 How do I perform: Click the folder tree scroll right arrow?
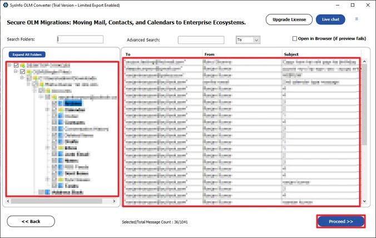(114, 201)
